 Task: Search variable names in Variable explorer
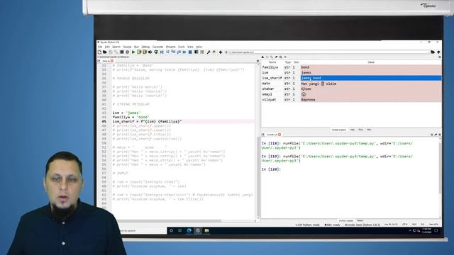[x=281, y=57]
